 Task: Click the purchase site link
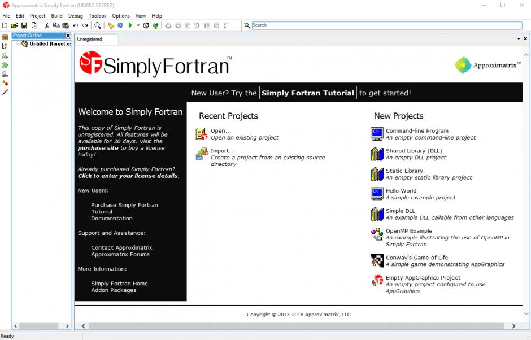point(98,148)
